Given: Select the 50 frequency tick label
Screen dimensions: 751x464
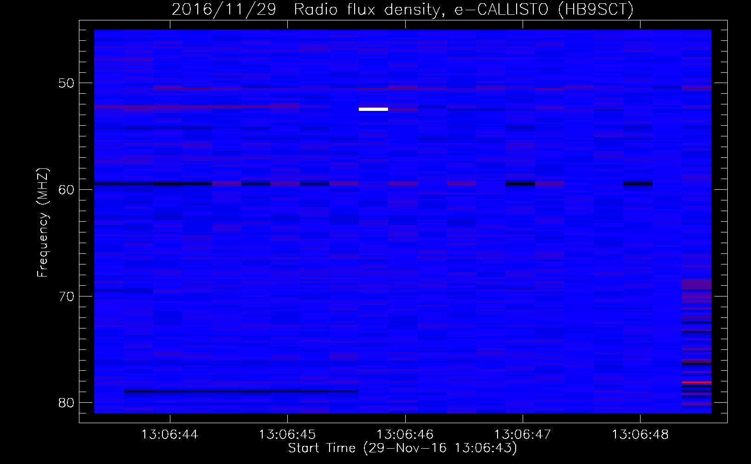Looking at the screenshot, I should (x=66, y=83).
